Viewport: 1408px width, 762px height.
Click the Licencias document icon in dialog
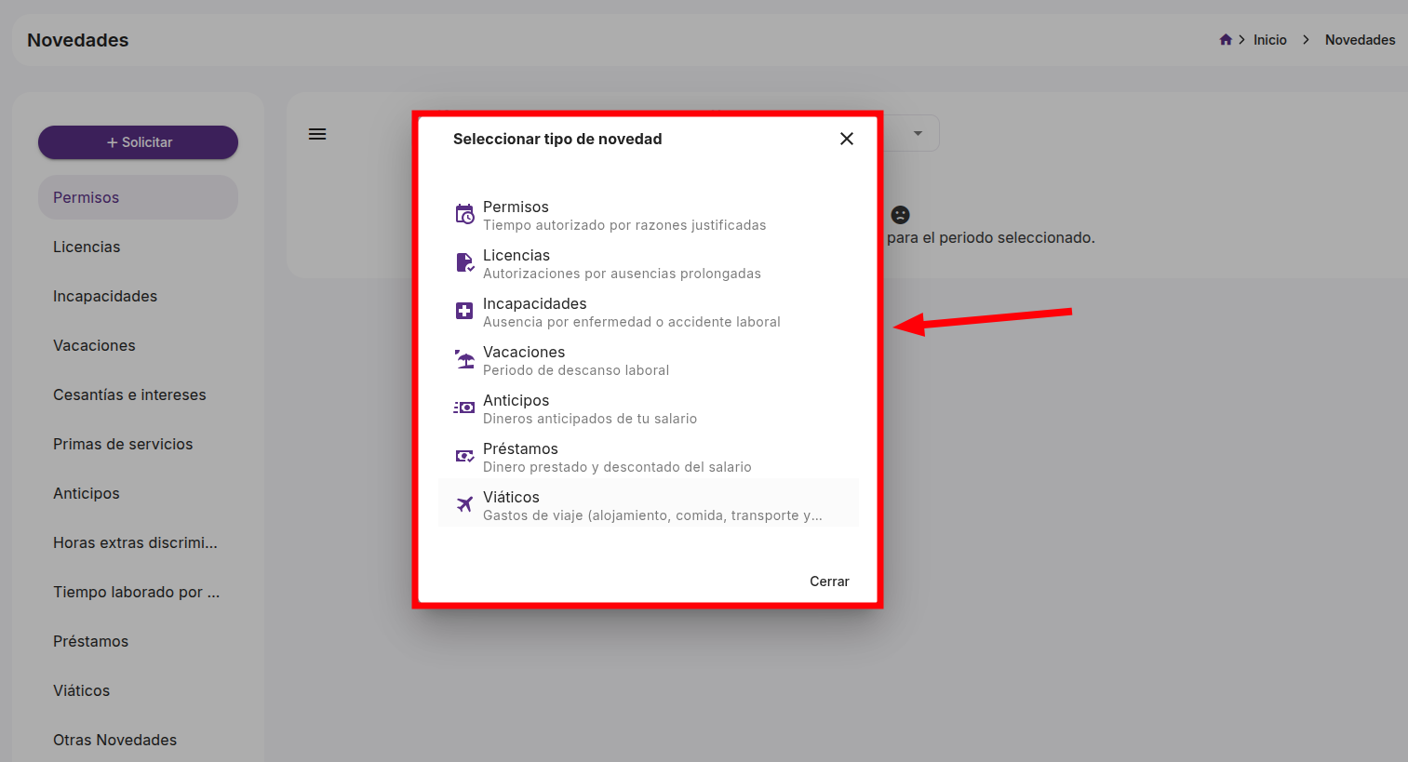pos(464,263)
